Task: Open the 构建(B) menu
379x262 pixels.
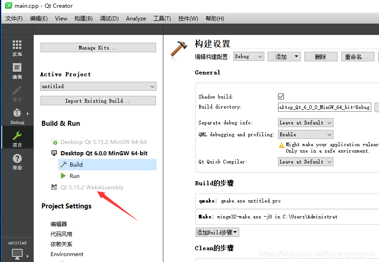Action: [x=83, y=18]
